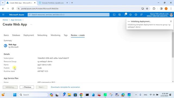The width and height of the screenshot is (174, 98).
Task: Switch to the Database tab
Action: point(16,35)
